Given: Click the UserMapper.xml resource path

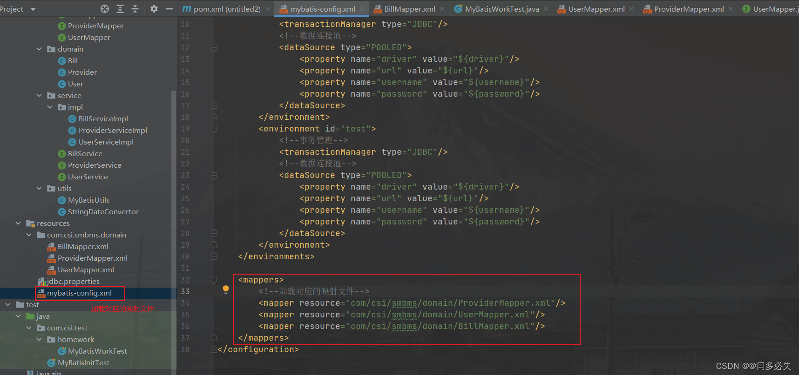Looking at the screenshot, I should 440,315.
